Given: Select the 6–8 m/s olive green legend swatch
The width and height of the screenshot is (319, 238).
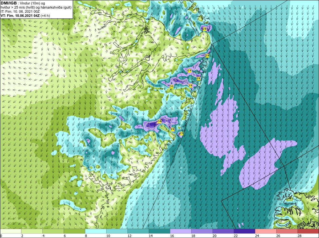Looking at the screenshot, I should click(74, 231).
